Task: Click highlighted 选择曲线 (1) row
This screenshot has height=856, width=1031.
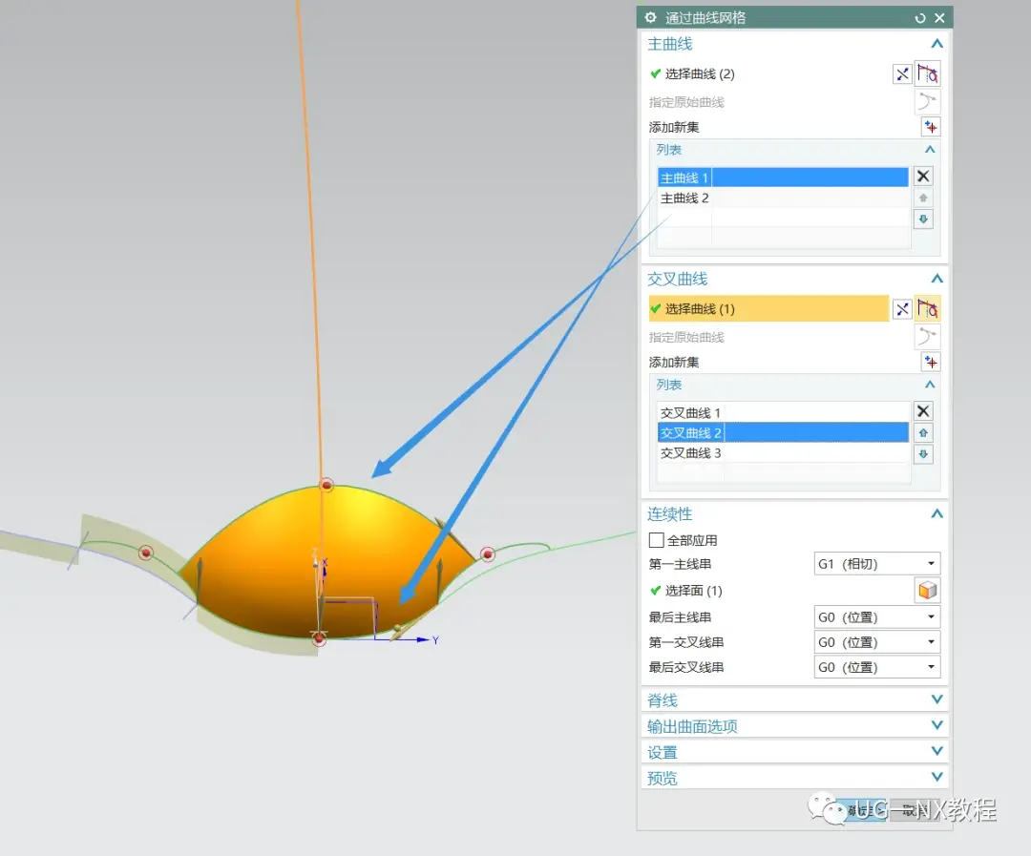Action: pos(768,308)
